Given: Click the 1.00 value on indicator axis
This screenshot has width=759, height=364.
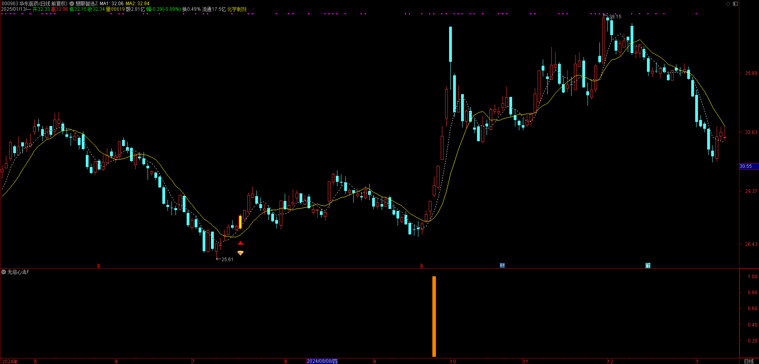Looking at the screenshot, I should click(x=752, y=277).
